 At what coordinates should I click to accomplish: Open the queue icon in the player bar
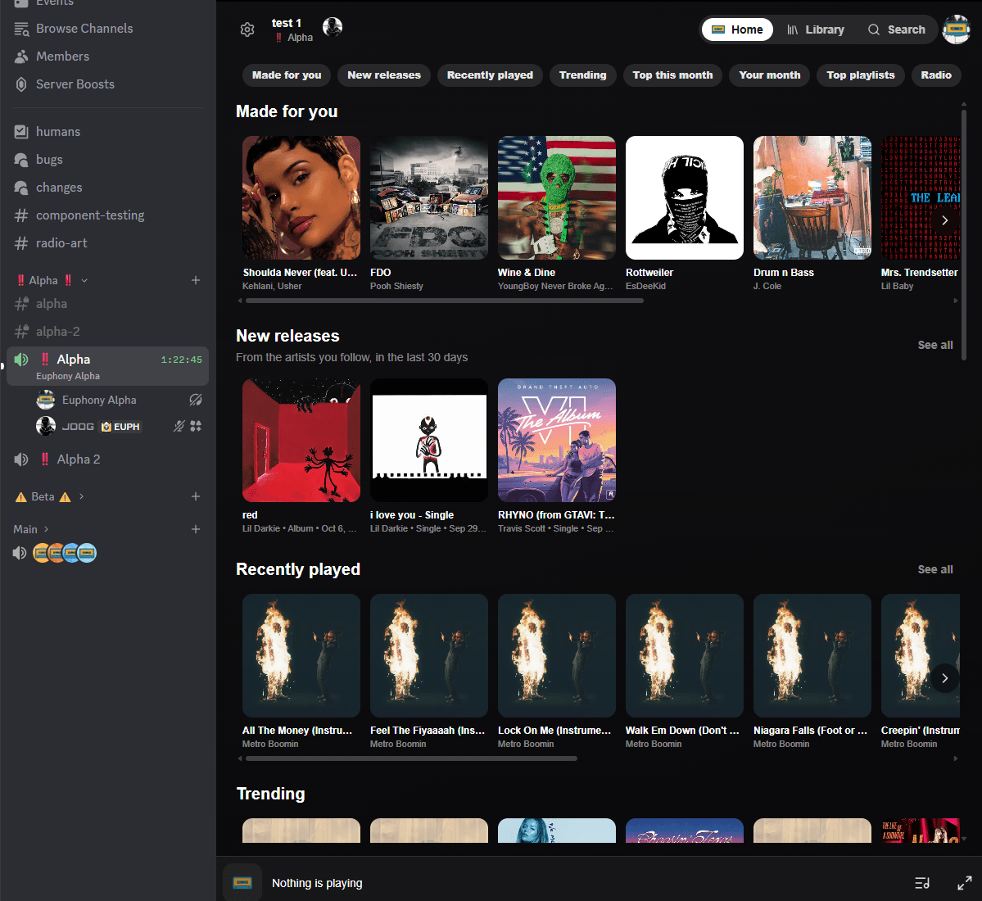tap(922, 883)
